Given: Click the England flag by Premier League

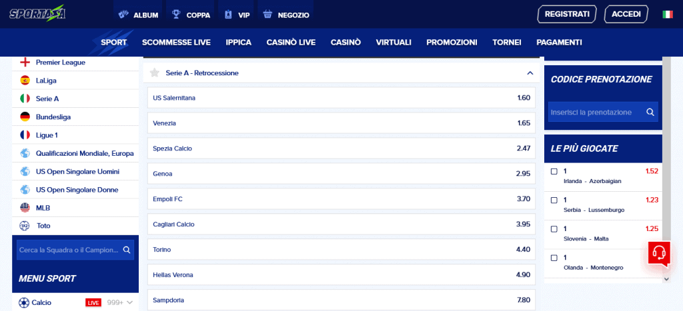Looking at the screenshot, I should (25, 62).
